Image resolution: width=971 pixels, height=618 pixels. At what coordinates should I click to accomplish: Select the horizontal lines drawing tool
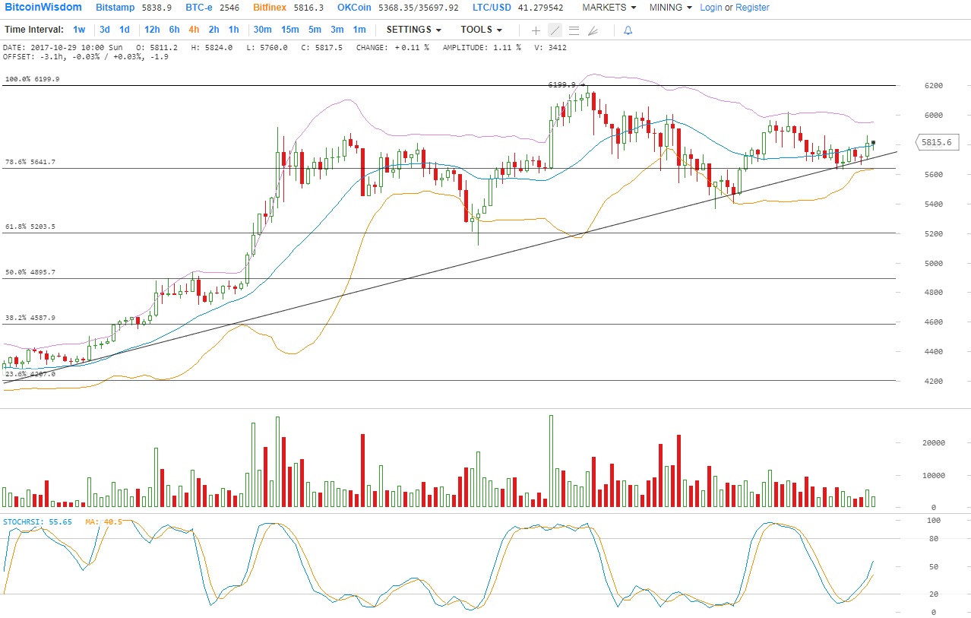[574, 30]
